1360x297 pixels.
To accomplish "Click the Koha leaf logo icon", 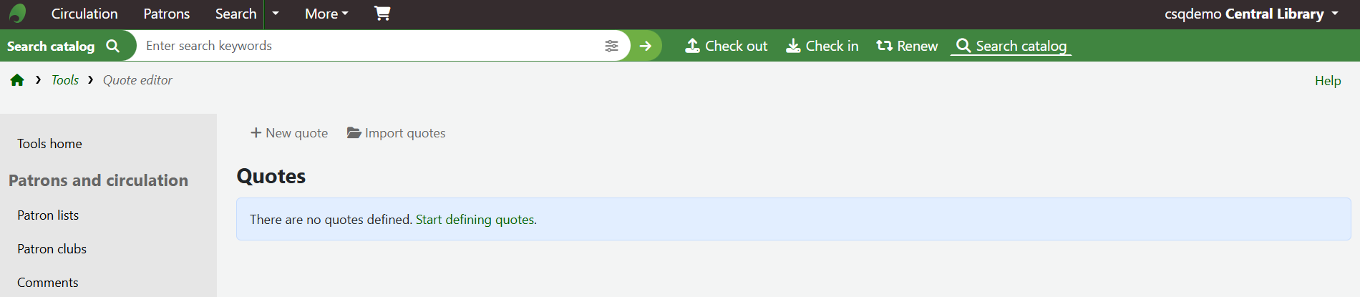I will point(18,14).
